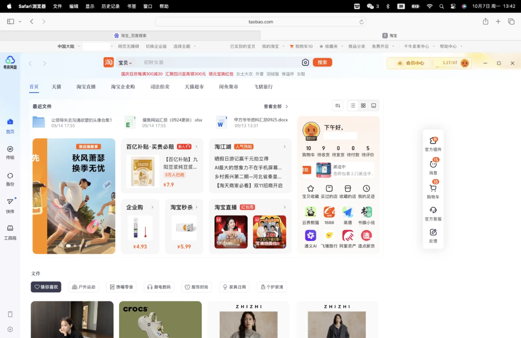
Task: Switch to the 司法拍卖 tab
Action: point(160,87)
